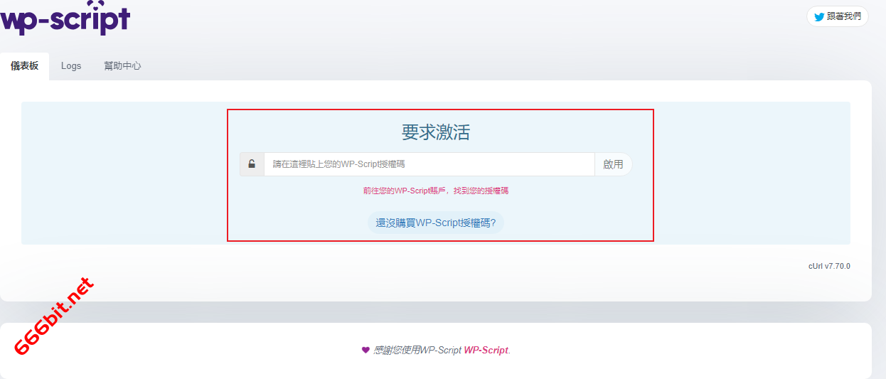Image resolution: width=886 pixels, height=379 pixels.
Task: Click the purchase WP-Script license button
Action: tap(436, 223)
